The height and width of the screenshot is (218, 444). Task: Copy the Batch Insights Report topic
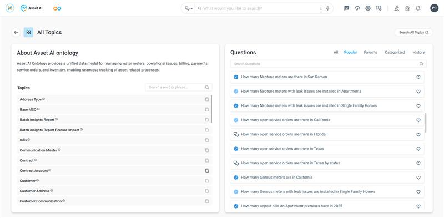pos(207,120)
